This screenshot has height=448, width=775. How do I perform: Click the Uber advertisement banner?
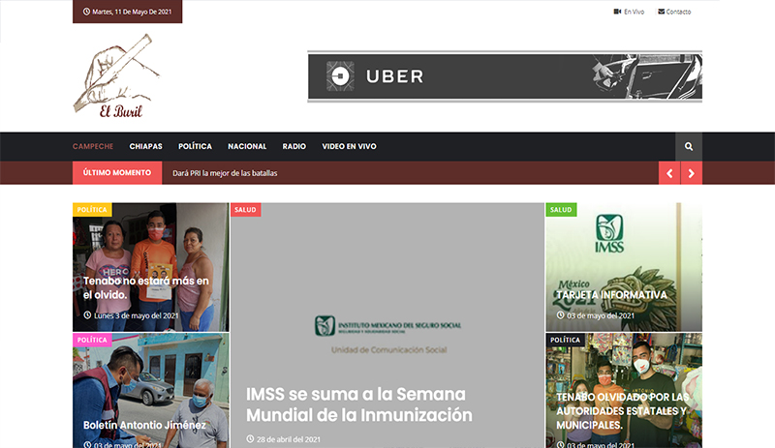[505, 76]
